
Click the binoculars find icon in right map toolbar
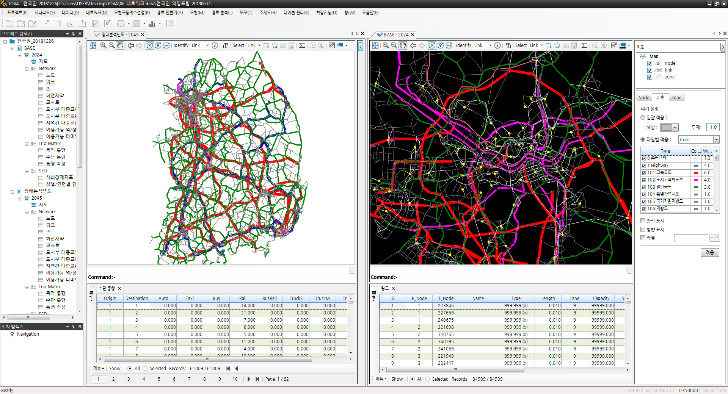508,45
